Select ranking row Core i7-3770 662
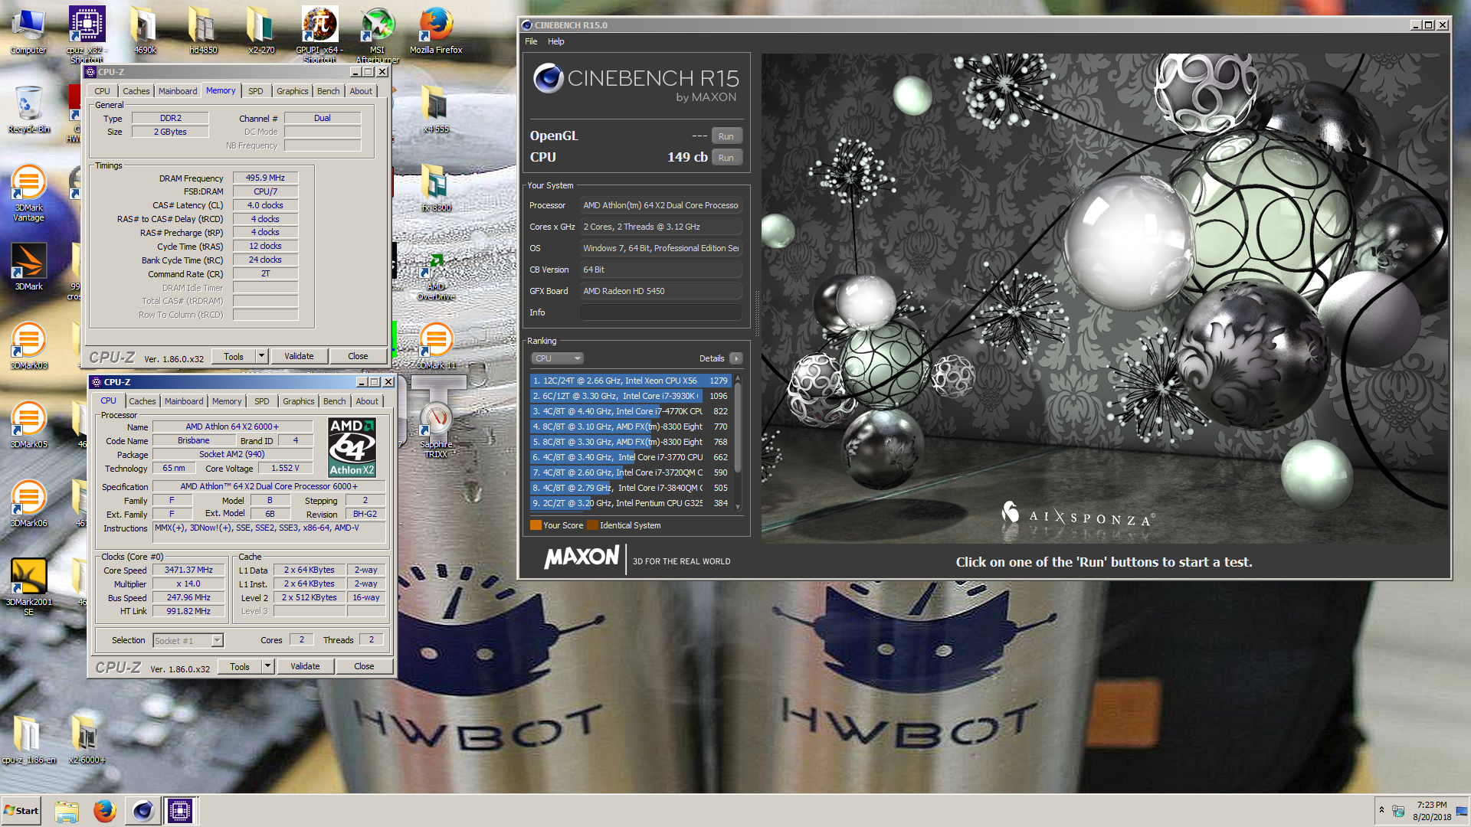The width and height of the screenshot is (1471, 827). pyautogui.click(x=630, y=457)
